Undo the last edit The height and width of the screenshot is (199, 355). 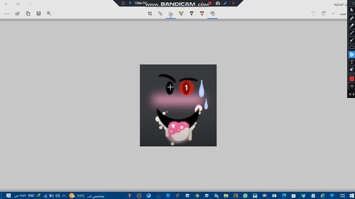313,13
